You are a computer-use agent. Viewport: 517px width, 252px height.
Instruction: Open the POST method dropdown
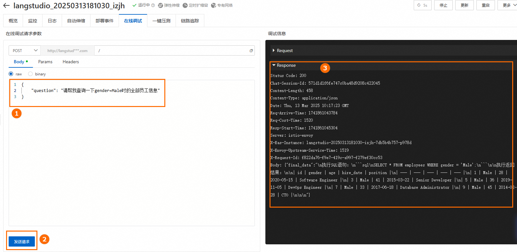coord(25,50)
